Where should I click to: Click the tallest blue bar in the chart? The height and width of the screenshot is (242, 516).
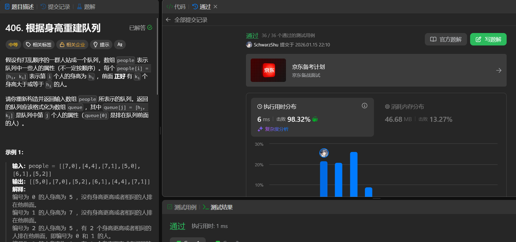(x=354, y=174)
